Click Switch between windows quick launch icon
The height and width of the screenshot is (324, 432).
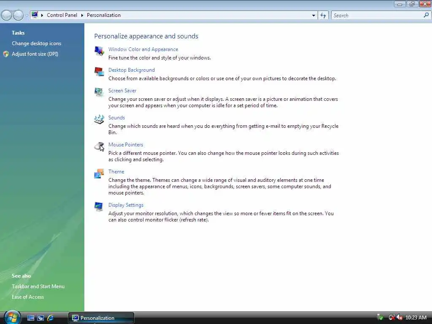[40, 318]
